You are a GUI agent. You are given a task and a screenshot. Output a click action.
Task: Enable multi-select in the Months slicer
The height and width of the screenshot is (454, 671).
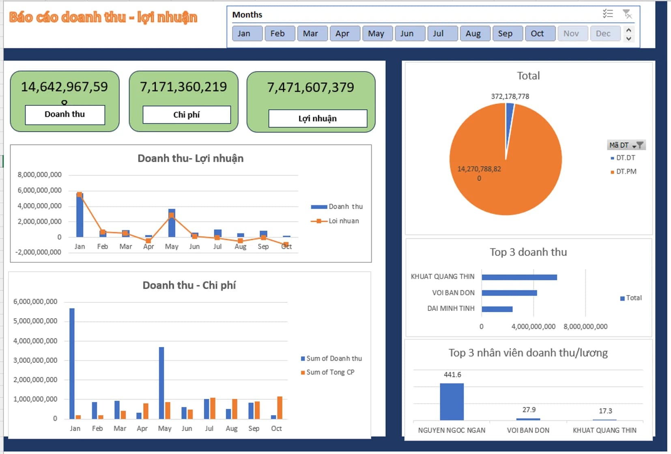pos(607,14)
